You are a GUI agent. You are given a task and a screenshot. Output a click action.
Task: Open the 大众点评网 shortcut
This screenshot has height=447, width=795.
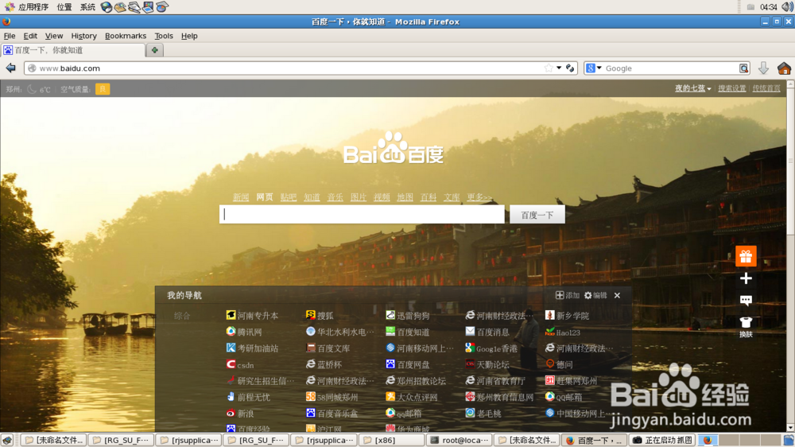coord(412,397)
